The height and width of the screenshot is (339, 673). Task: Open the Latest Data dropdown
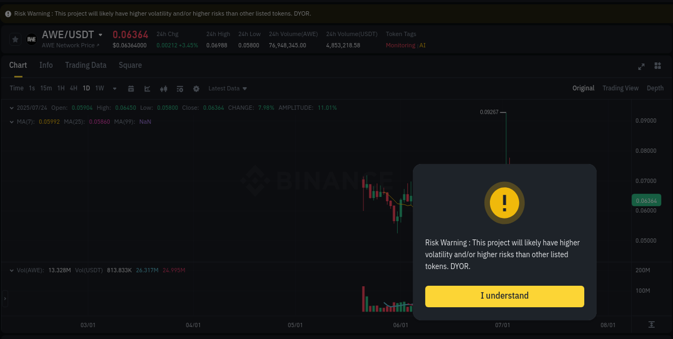pyautogui.click(x=227, y=88)
